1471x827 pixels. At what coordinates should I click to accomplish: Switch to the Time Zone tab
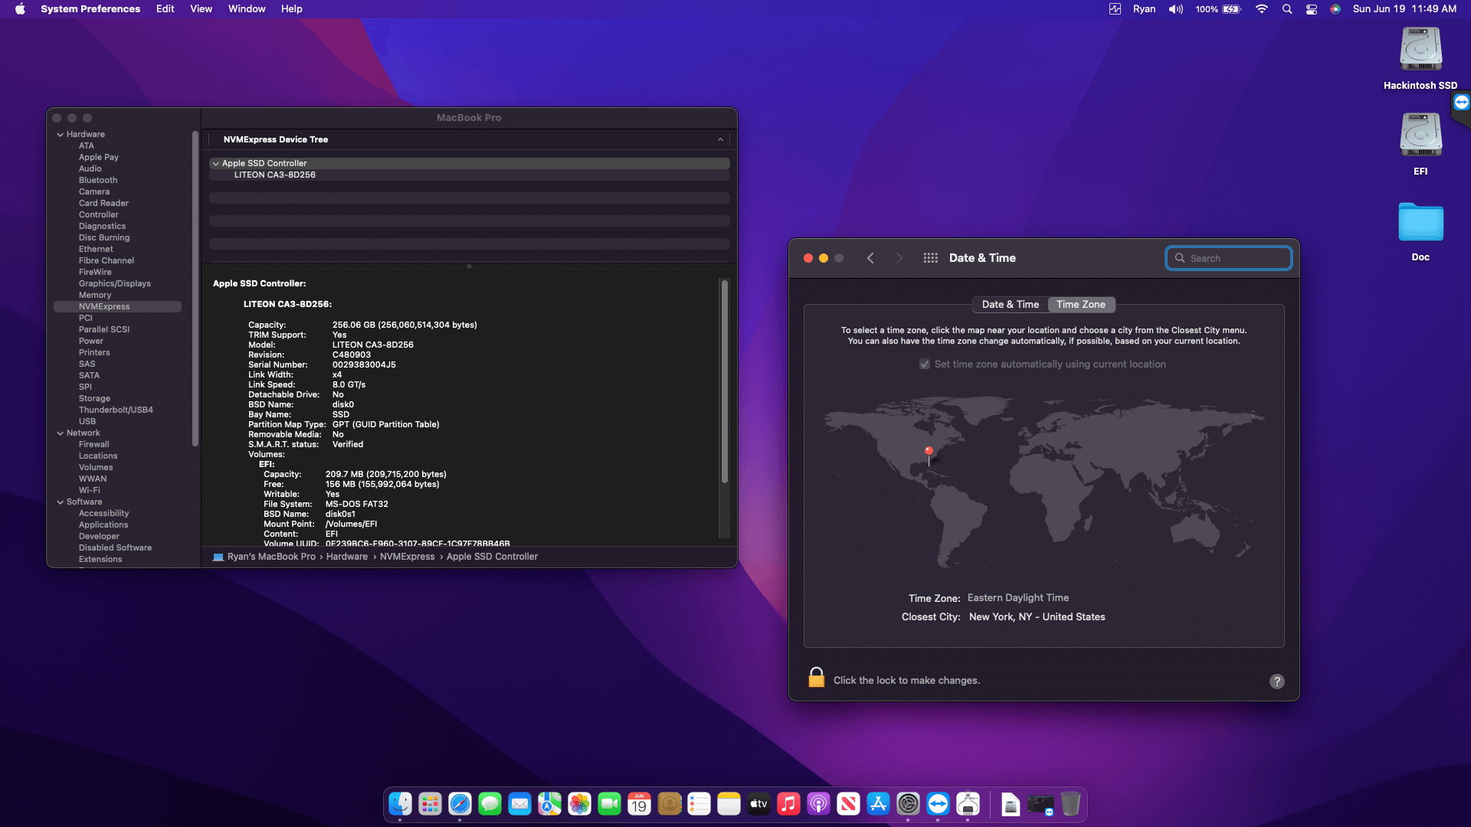click(1081, 305)
